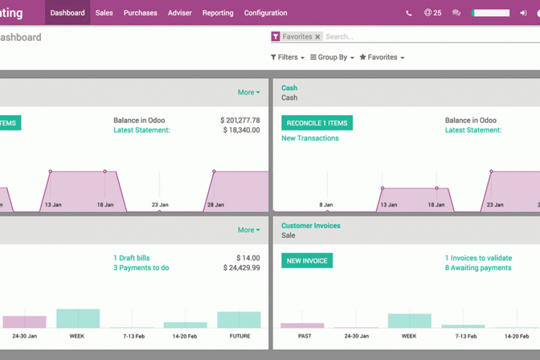540x360 pixels.
Task: Click the New Invoice button
Action: pos(307,261)
